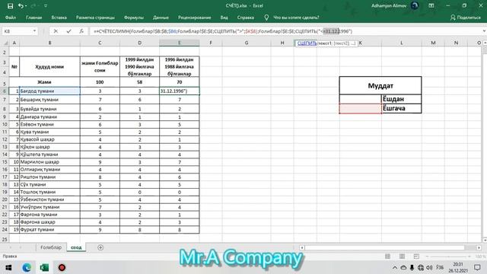Viewport: 487px width, 274px height.
Task: Click the microphone tray icon
Action: pyautogui.click(x=412, y=267)
